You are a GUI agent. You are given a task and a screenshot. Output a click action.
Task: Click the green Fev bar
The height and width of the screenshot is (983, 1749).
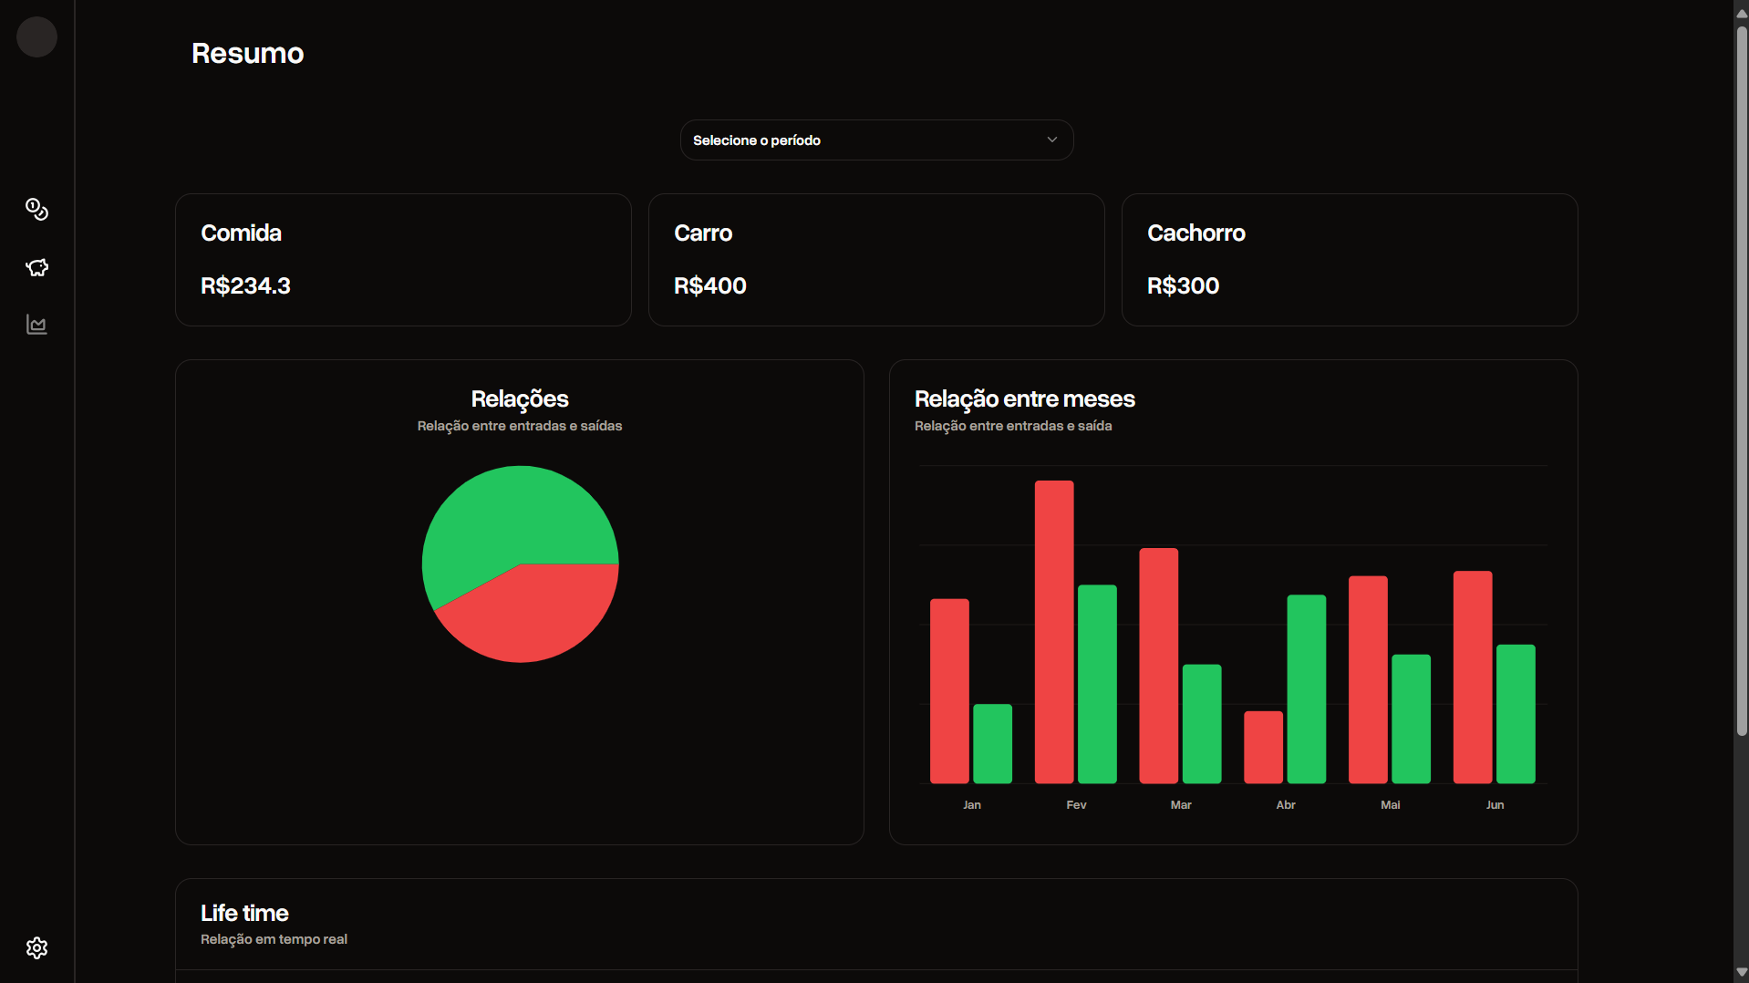(x=1097, y=684)
